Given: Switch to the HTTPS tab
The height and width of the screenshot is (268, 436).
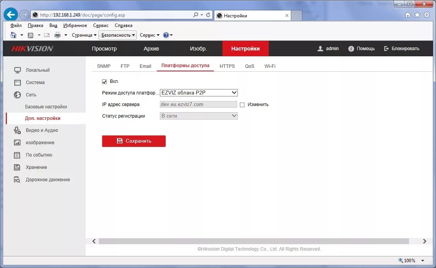Looking at the screenshot, I should coord(227,66).
